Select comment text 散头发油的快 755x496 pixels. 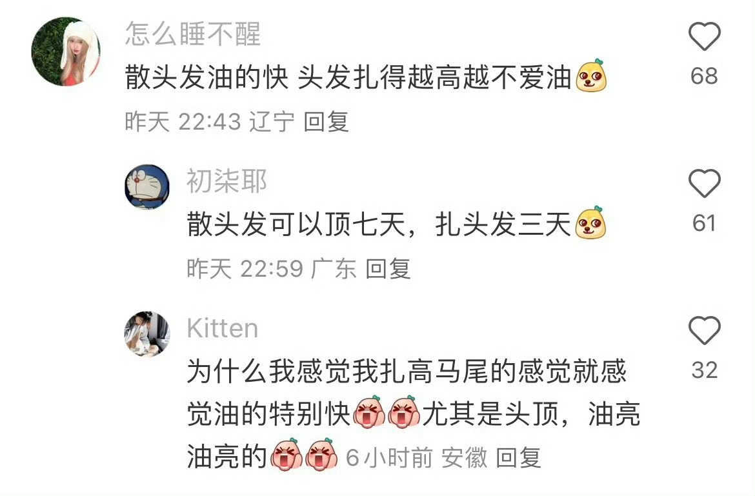tap(206, 77)
